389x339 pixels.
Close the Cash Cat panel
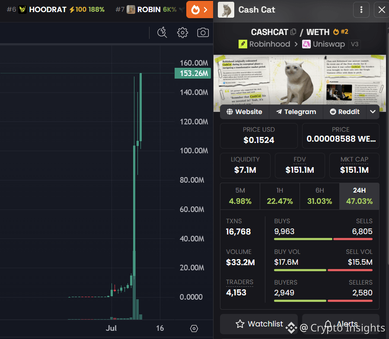pyautogui.click(x=382, y=10)
